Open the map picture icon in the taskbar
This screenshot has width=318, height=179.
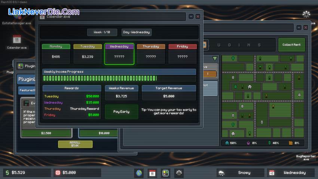[166, 173]
